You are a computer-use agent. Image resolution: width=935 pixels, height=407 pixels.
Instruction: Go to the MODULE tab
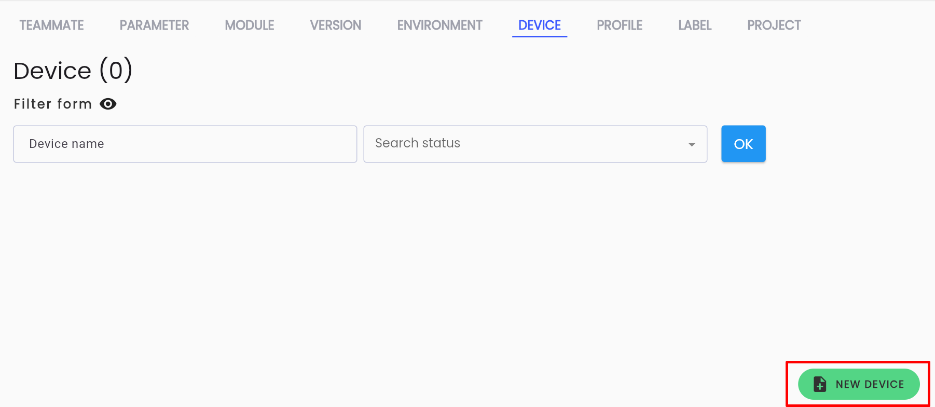pyautogui.click(x=250, y=25)
